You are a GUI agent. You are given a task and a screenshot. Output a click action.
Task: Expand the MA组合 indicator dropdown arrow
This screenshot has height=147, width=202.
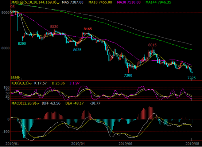pyautogui.click(x=58, y=3)
